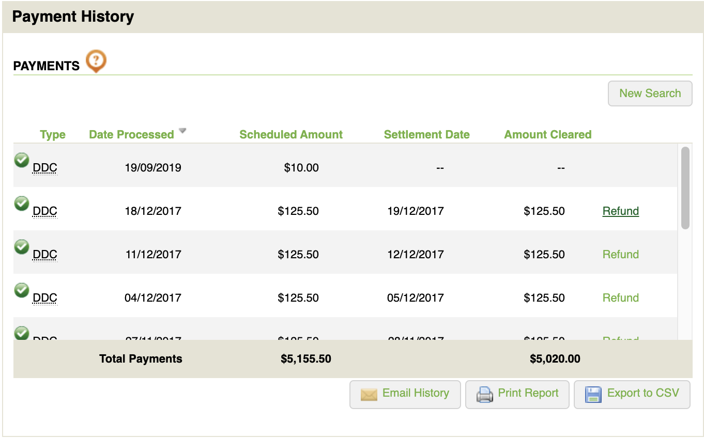Select the Settlement Date column header
Screen dimensions: 704x438
click(x=426, y=134)
